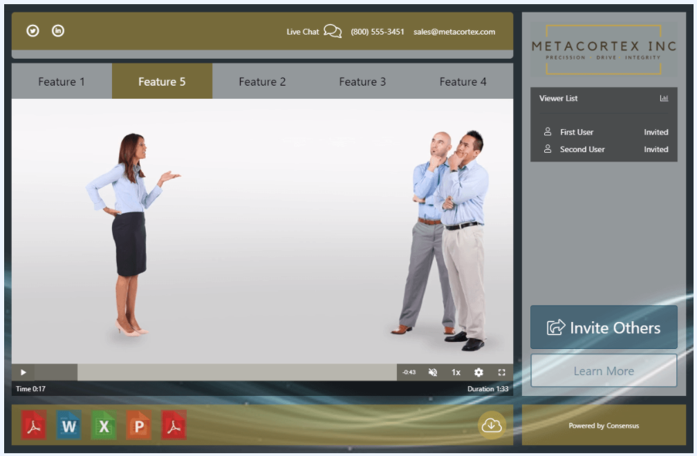Viewport: 697px width, 456px height.
Task: Click the Learn More button
Action: [x=604, y=370]
